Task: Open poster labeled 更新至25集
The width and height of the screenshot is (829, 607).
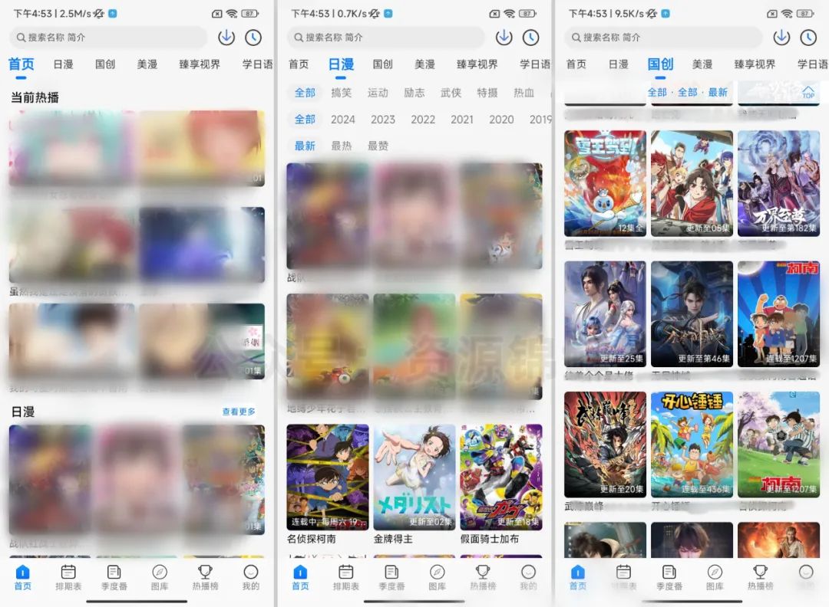Action: 605,313
